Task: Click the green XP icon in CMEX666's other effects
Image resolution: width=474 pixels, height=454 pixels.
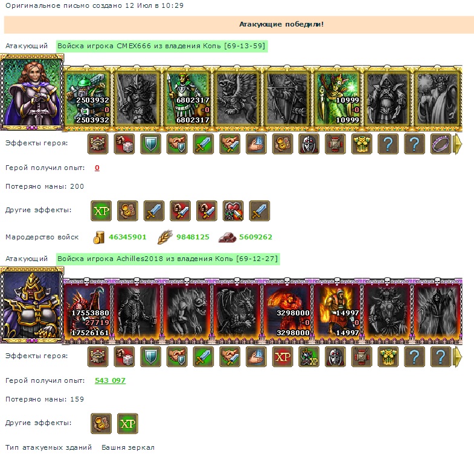Action: (101, 210)
